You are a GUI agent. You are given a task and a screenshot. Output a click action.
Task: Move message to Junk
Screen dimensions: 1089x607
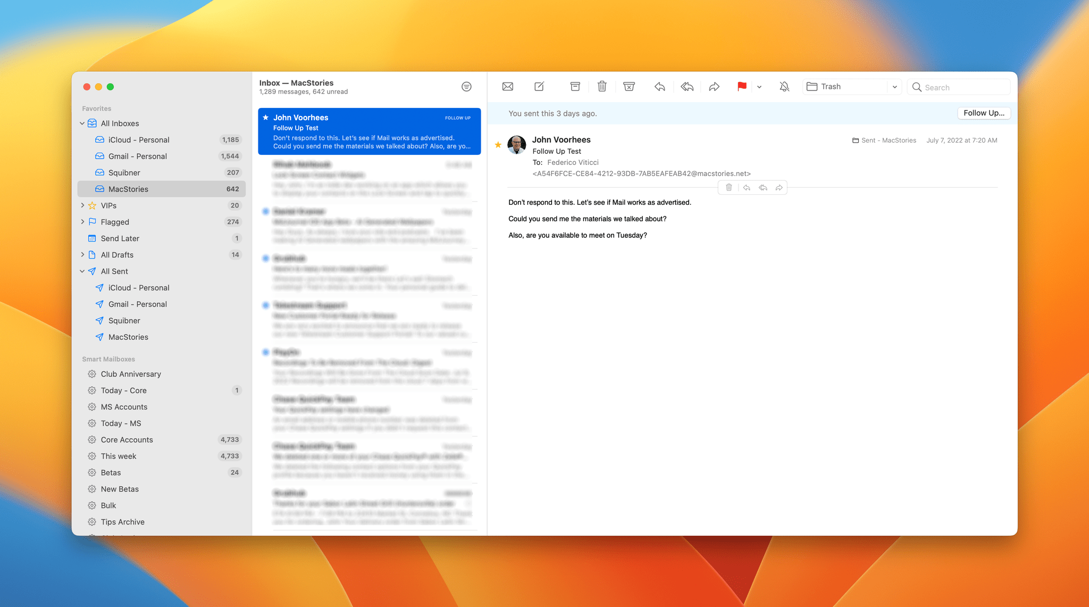pyautogui.click(x=629, y=87)
